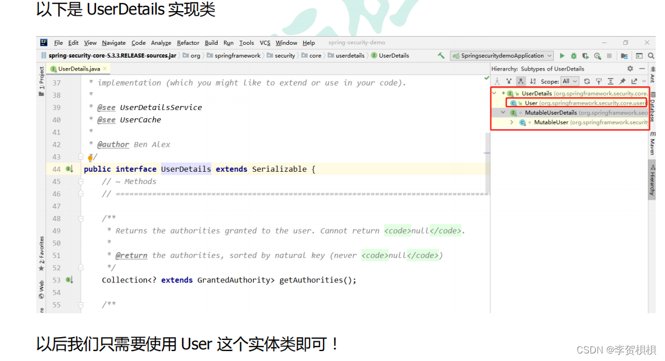Viewport: 665px width, 361px height.
Task: Open Hierarchy panel gear settings
Action: click(630, 69)
